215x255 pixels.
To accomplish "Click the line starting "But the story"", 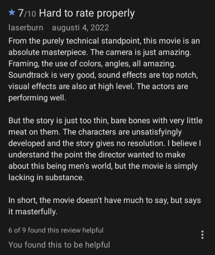I will [x=105, y=121].
